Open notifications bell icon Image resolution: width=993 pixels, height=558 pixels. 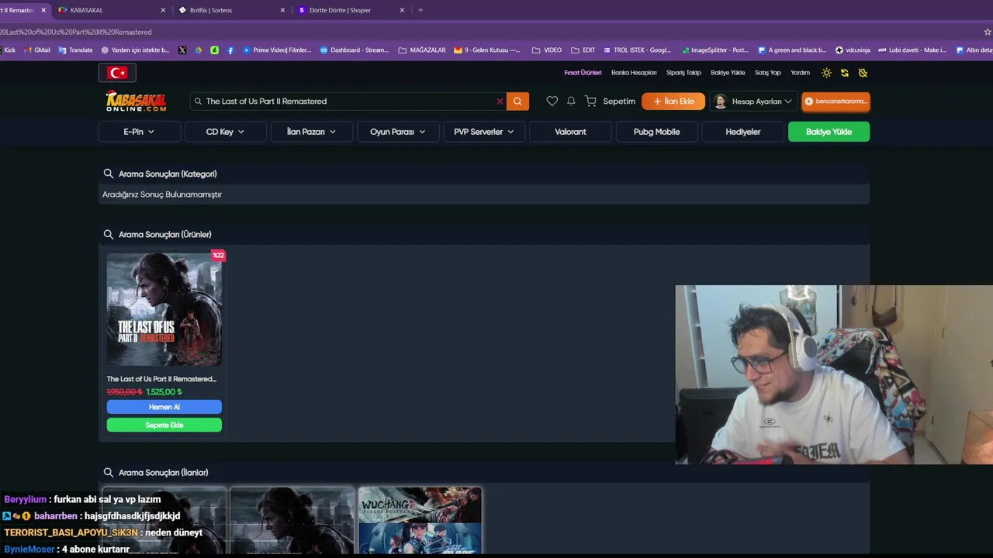click(x=571, y=101)
